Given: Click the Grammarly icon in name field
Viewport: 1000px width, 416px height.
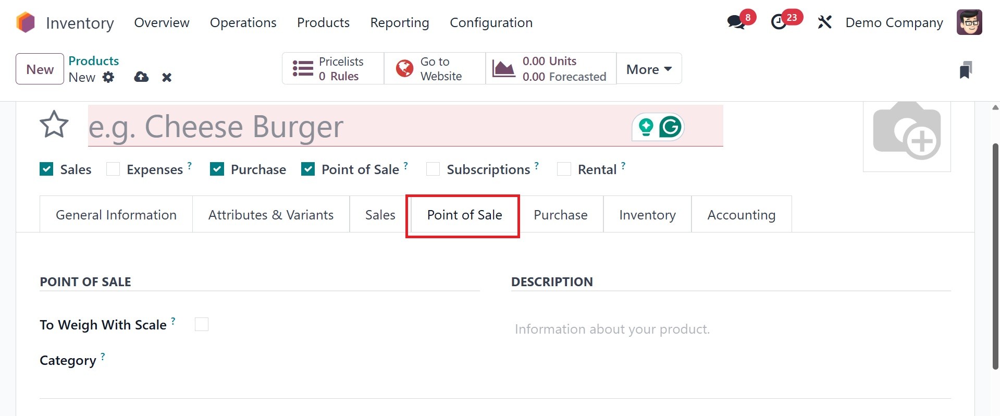Looking at the screenshot, I should click(670, 127).
